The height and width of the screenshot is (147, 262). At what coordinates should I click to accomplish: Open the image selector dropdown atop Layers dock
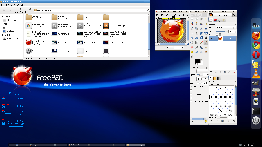click(x=221, y=15)
